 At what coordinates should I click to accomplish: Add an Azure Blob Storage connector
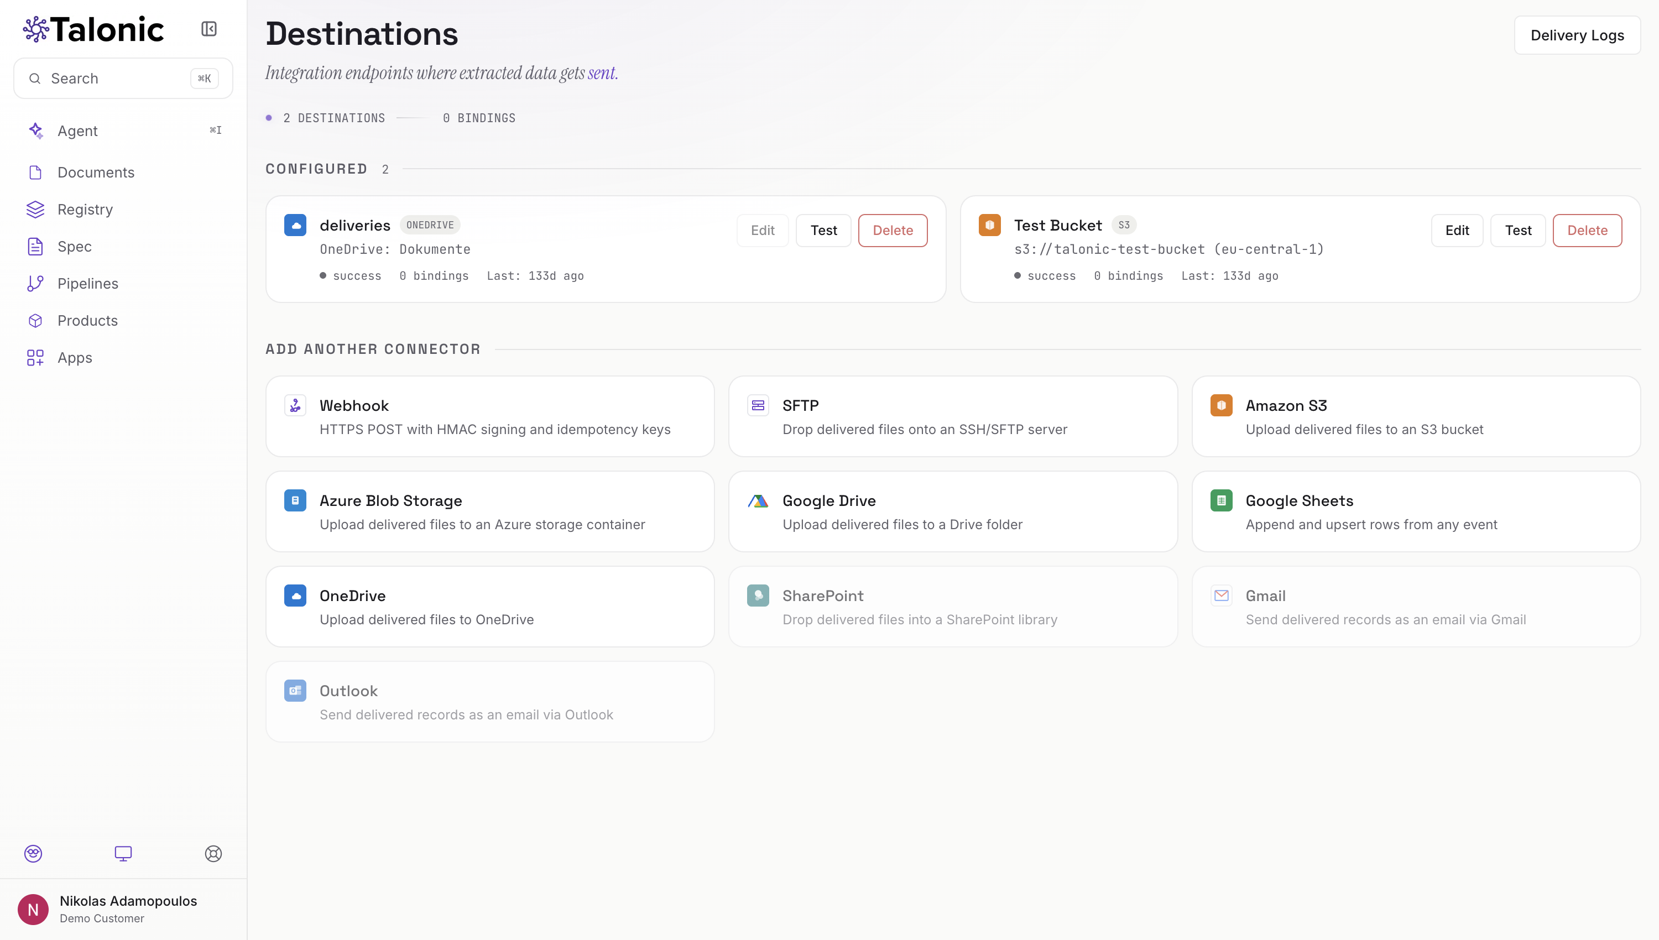click(x=490, y=511)
